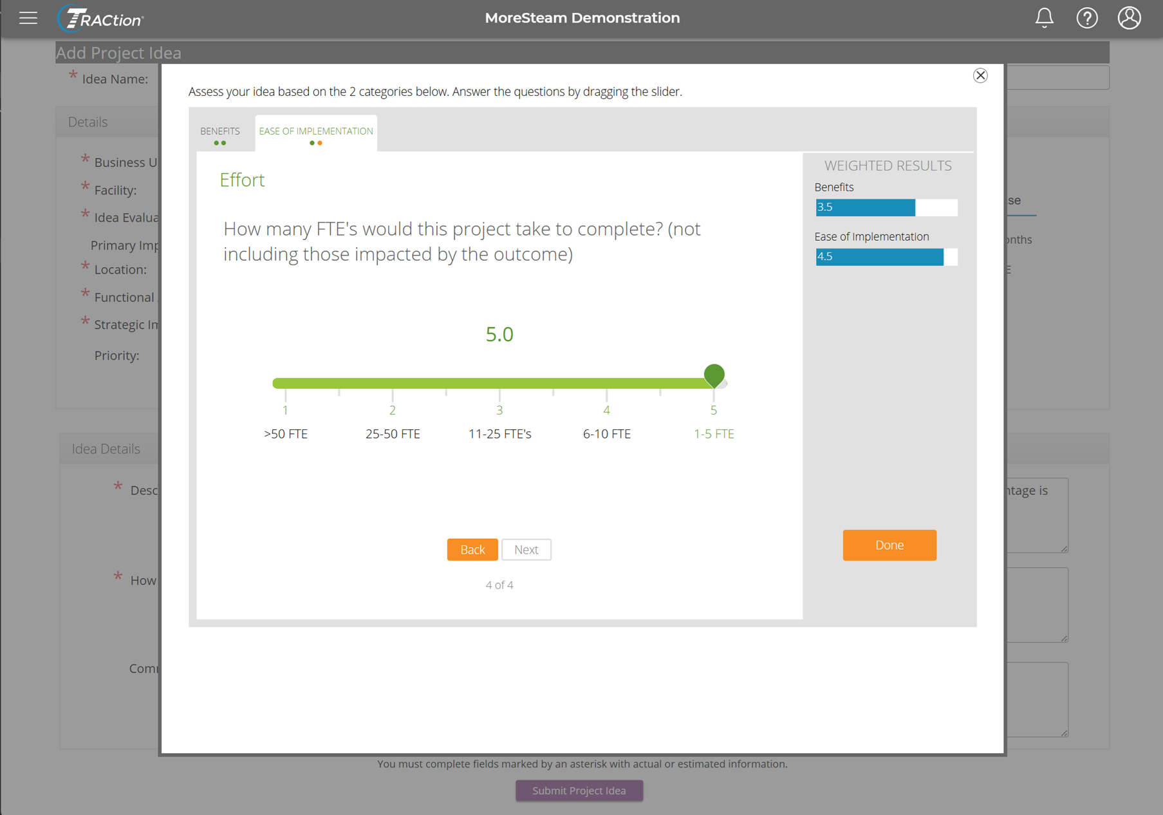Click the Idea Details section header

(x=106, y=449)
